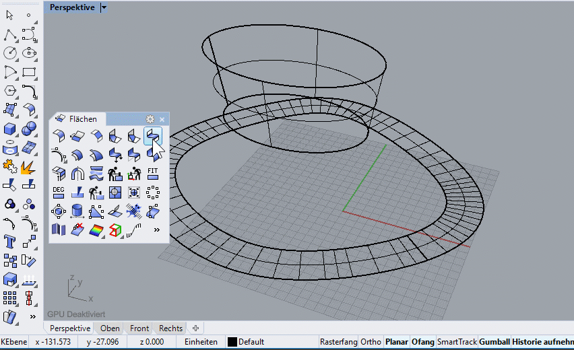Select the puzzle-piece Join tool
This screenshot has height=350, width=574.
pyautogui.click(x=10, y=167)
